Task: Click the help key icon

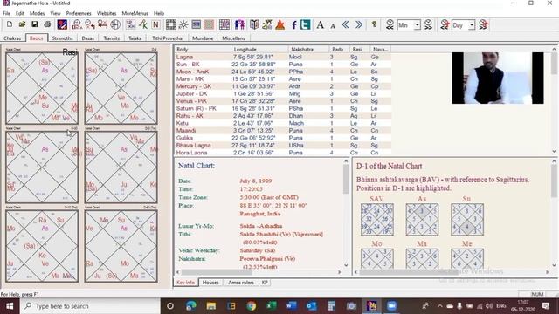Action: (374, 24)
